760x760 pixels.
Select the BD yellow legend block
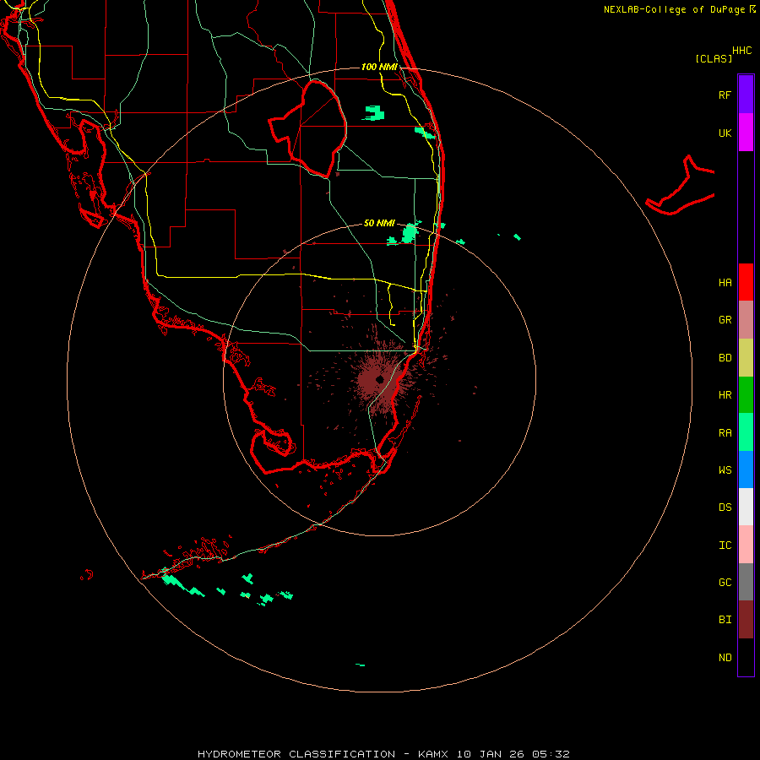point(746,357)
